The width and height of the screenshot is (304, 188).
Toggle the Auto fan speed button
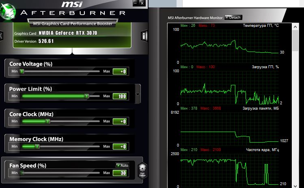pyautogui.click(x=122, y=165)
